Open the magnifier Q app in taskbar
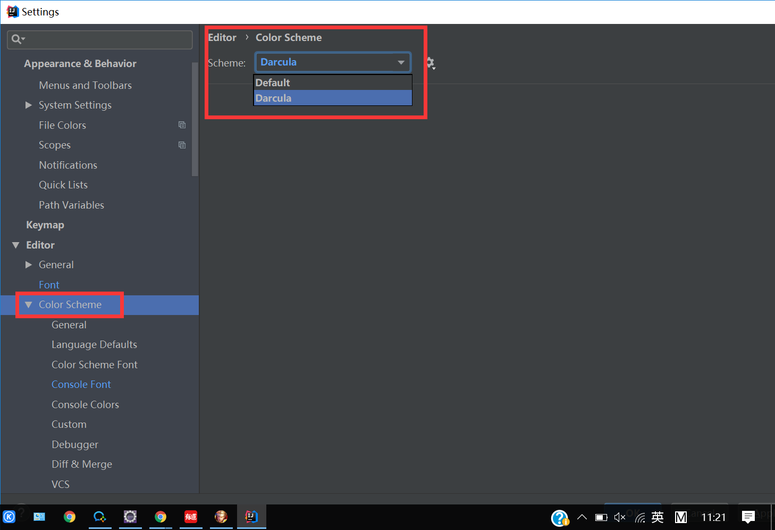775x530 pixels. coord(100,517)
